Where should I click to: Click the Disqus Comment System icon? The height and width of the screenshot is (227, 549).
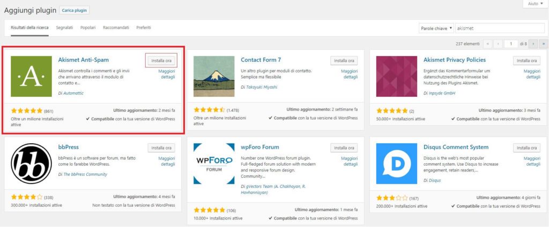click(397, 163)
